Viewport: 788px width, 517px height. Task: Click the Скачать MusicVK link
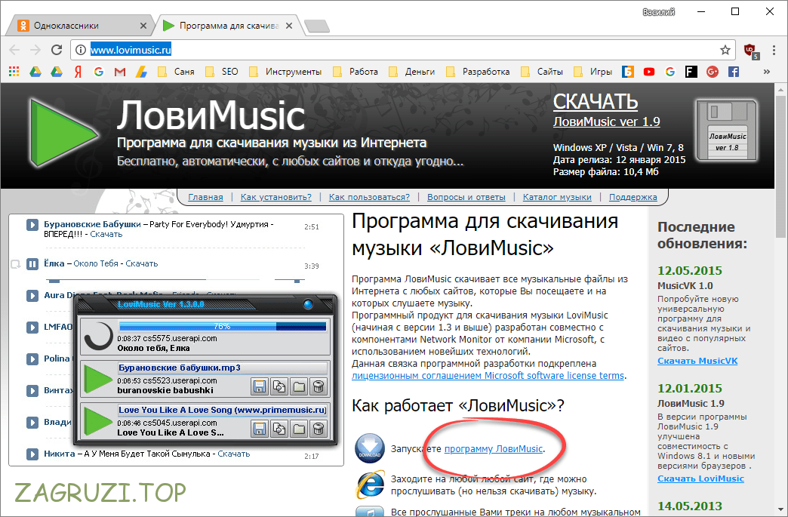tap(697, 361)
